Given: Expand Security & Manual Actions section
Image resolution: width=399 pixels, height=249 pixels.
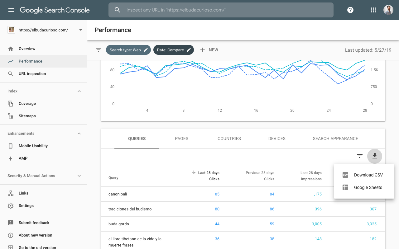Looking at the screenshot, I should (x=79, y=176).
